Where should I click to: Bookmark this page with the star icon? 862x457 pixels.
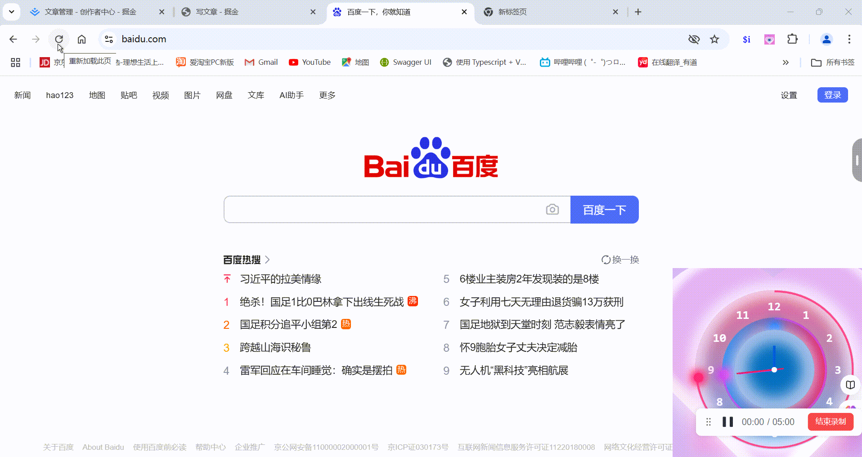point(714,39)
